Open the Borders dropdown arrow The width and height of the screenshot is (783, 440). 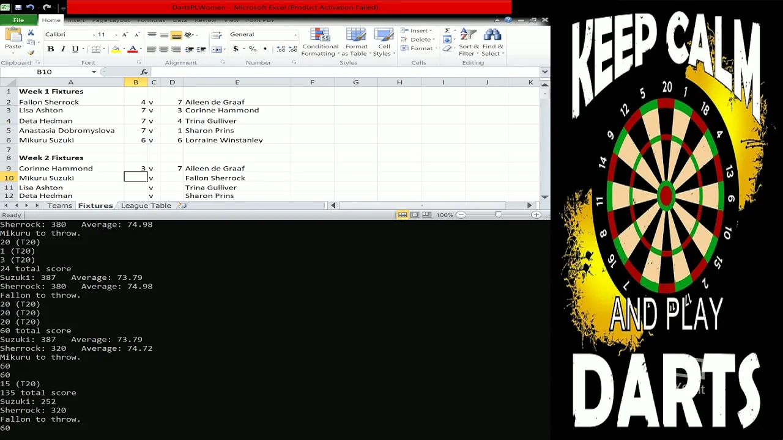coord(105,49)
